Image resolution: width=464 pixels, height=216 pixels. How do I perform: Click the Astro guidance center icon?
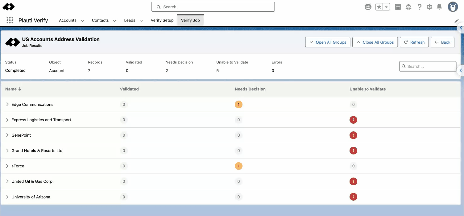tap(368, 7)
